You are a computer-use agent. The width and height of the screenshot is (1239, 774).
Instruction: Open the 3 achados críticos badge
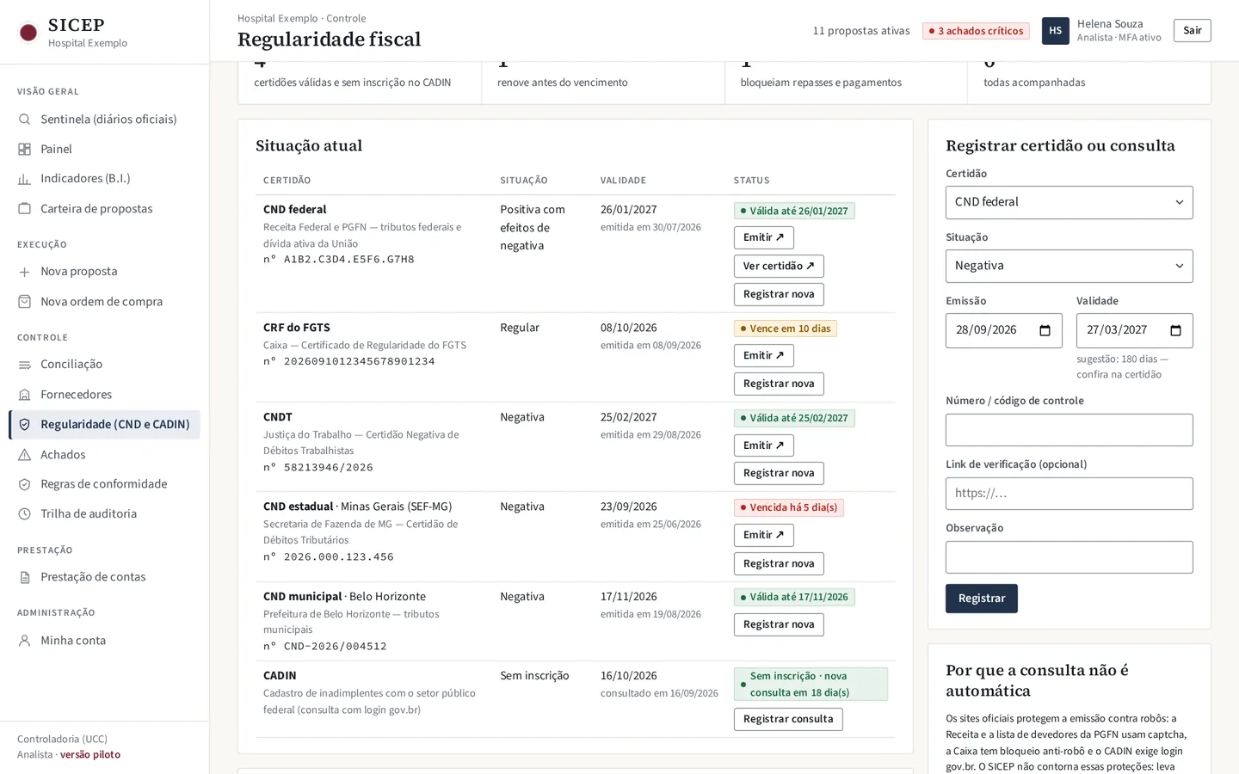[x=976, y=31]
